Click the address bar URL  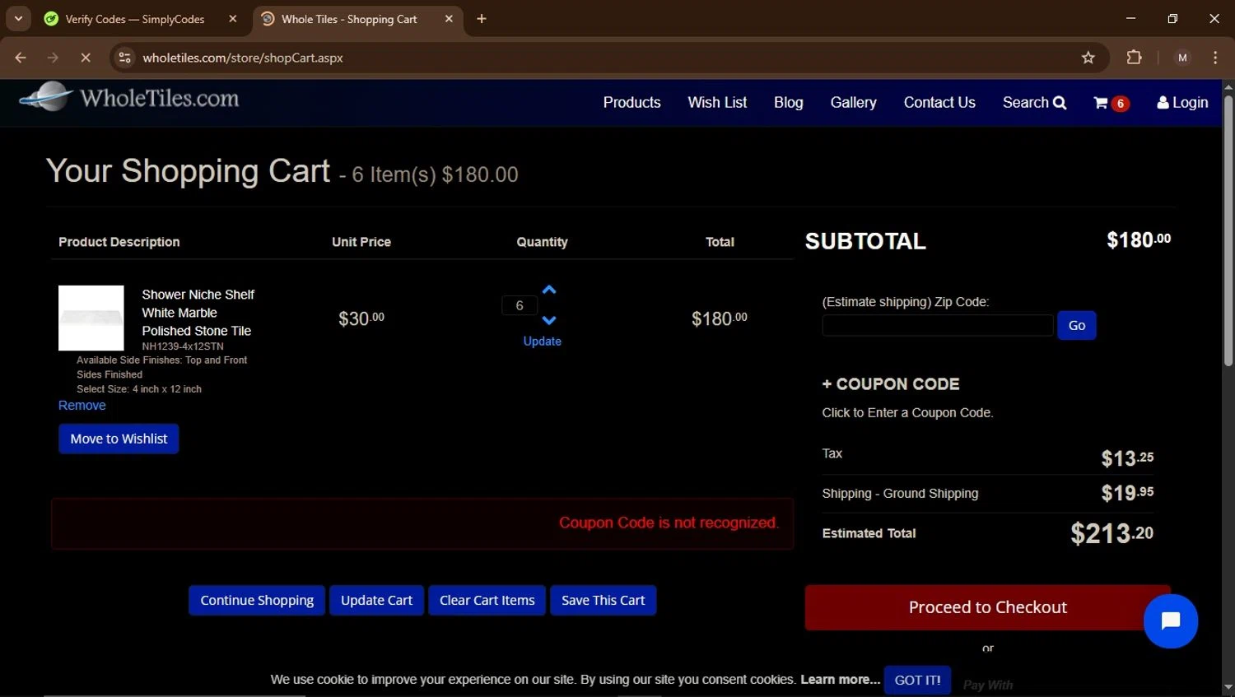click(243, 58)
